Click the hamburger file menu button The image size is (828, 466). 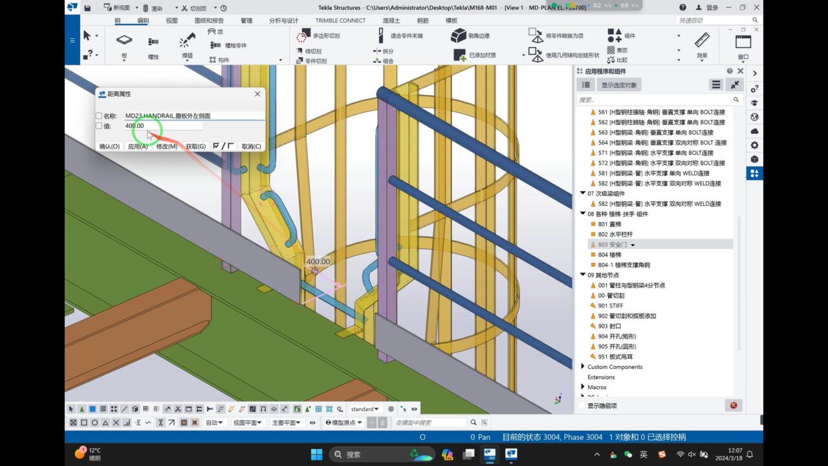pos(72,40)
